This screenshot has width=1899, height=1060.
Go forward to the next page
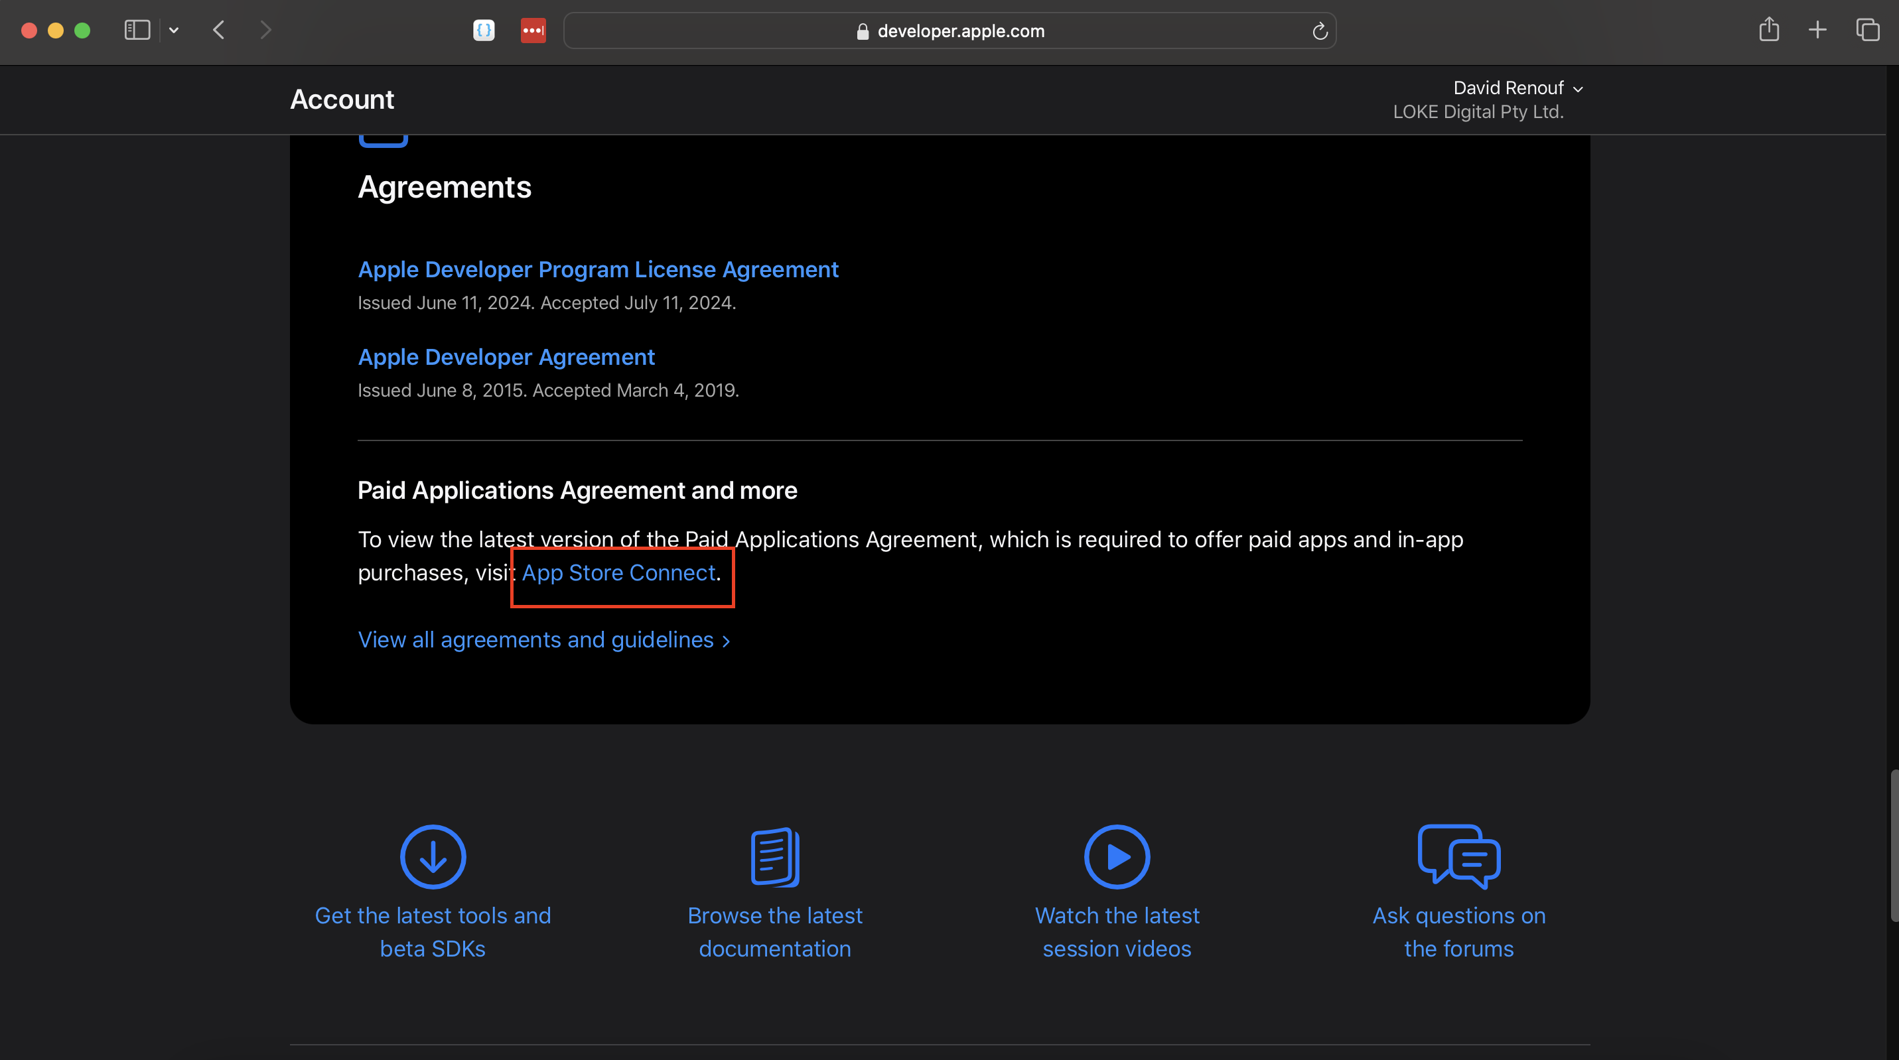pos(266,31)
